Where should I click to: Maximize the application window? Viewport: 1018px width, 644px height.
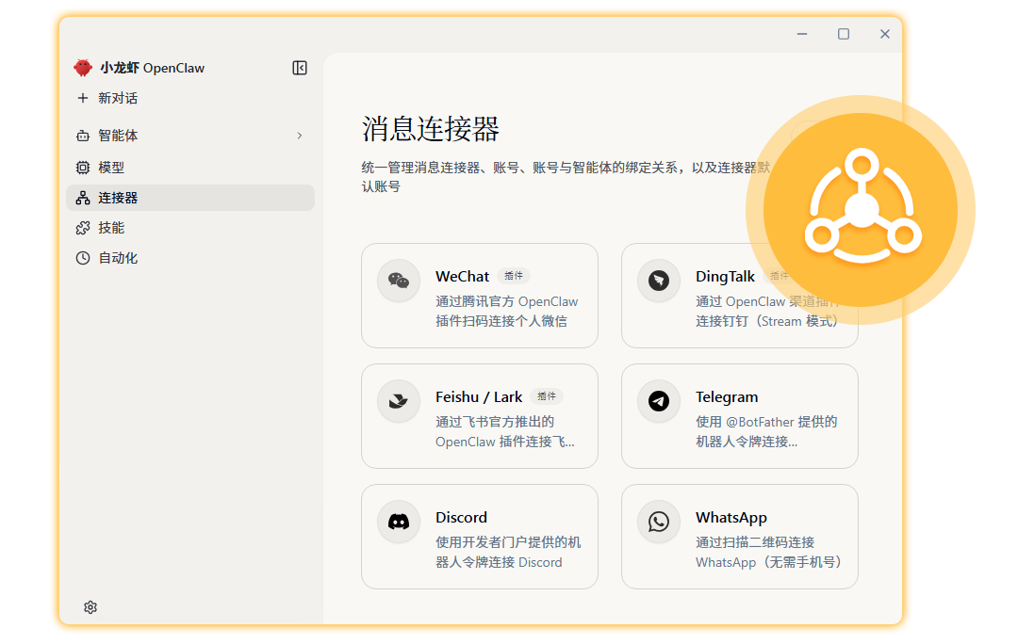coord(844,34)
